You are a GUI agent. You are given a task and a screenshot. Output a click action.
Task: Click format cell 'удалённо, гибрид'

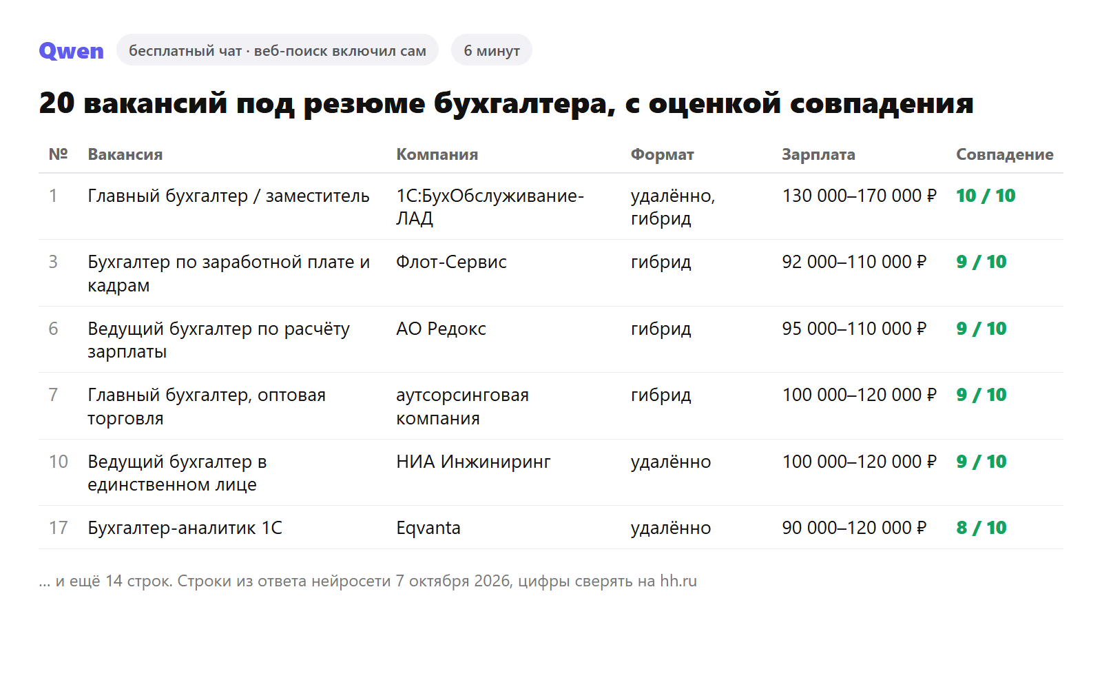673,207
